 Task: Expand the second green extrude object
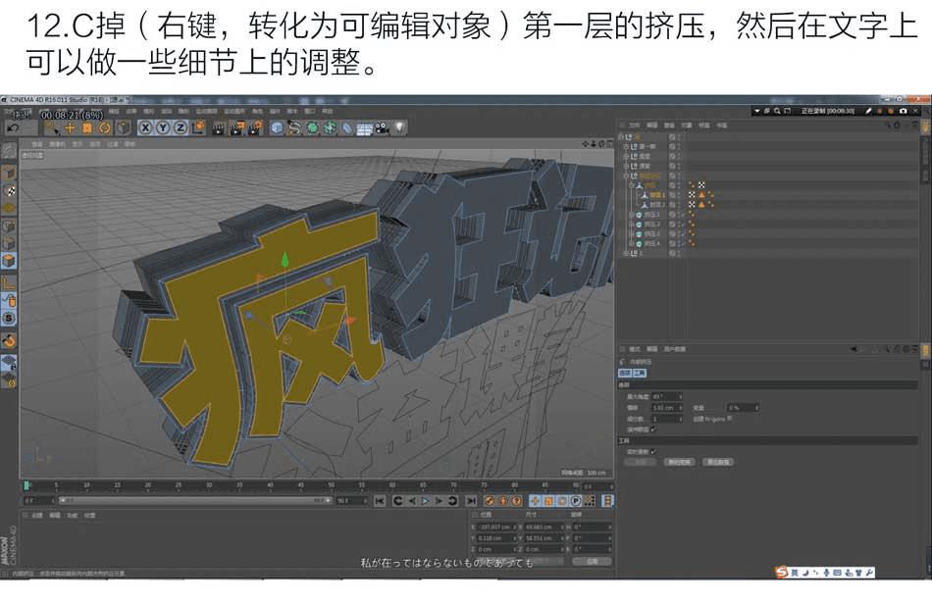pos(631,225)
